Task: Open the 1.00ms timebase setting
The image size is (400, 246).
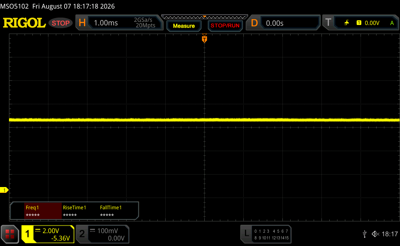Action: coord(106,23)
